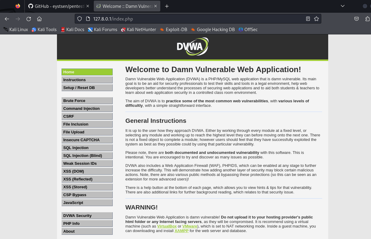Open the CSP Bypass module

click(87, 195)
